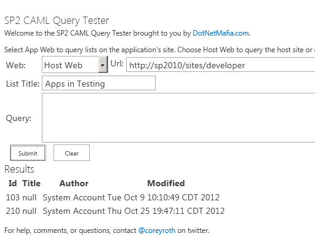Click the Clear button
The width and height of the screenshot is (315, 236).
click(71, 153)
